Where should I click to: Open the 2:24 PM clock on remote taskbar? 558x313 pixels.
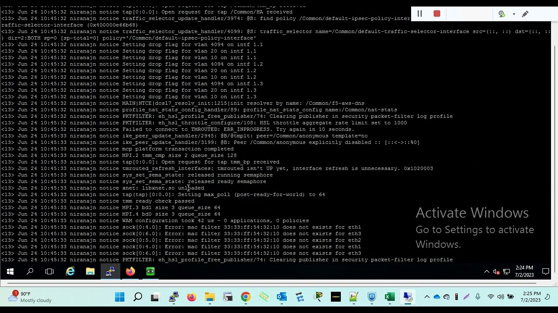coord(524,272)
